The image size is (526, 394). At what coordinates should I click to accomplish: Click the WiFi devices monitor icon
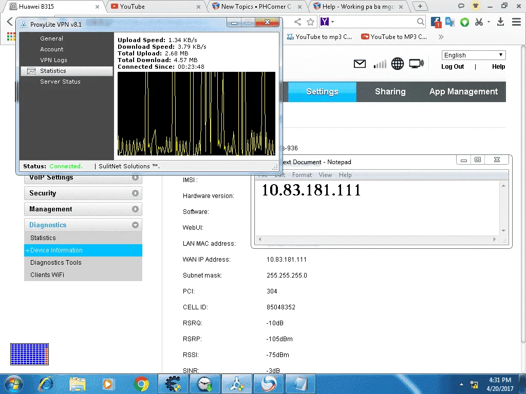pyautogui.click(x=416, y=64)
